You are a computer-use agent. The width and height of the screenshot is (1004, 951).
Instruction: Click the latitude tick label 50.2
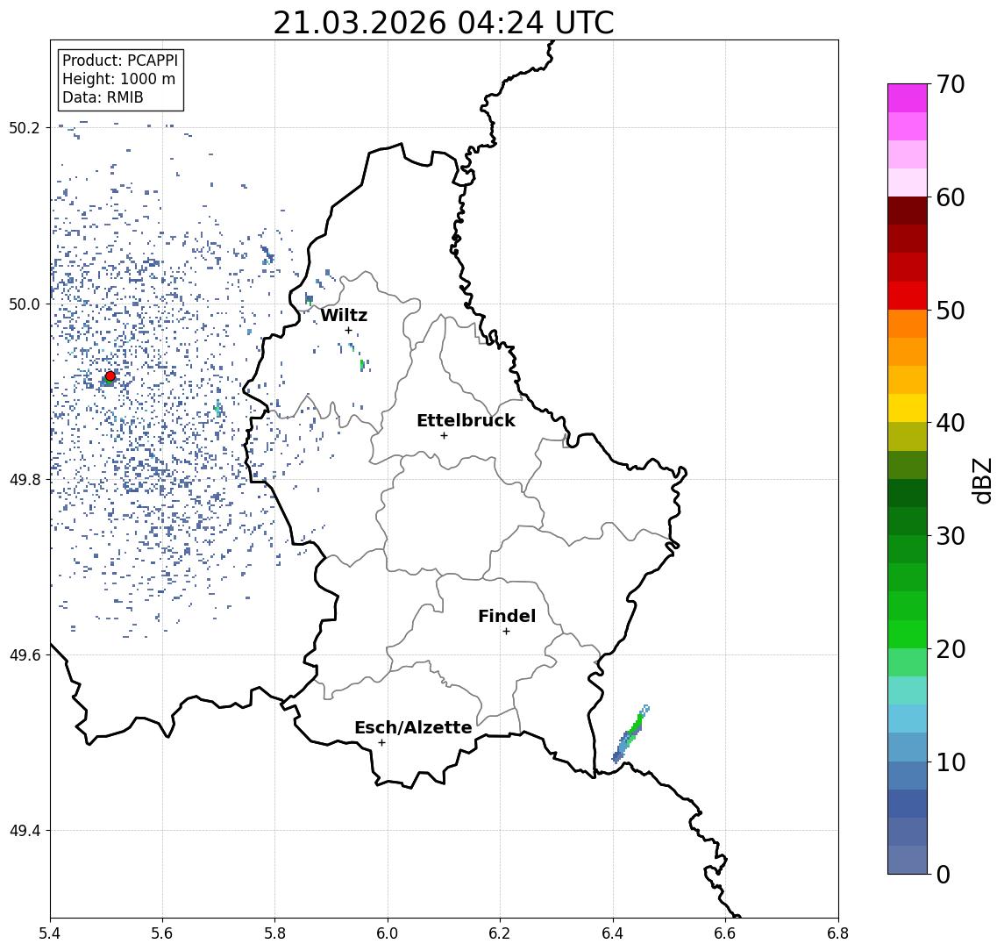[24, 127]
